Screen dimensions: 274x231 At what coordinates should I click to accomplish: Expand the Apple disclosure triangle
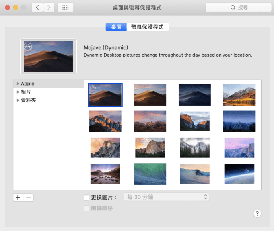click(18, 84)
